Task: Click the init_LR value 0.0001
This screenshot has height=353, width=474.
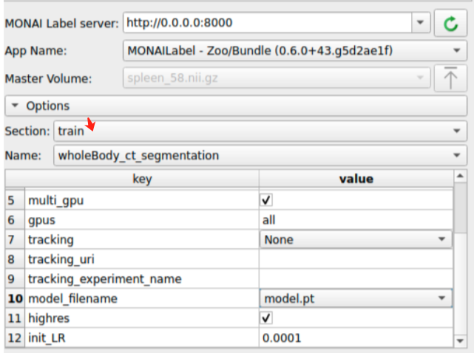Action: coord(356,337)
